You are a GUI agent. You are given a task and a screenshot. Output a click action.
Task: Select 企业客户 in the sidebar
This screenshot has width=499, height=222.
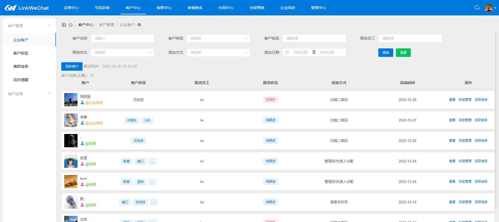pos(29,40)
